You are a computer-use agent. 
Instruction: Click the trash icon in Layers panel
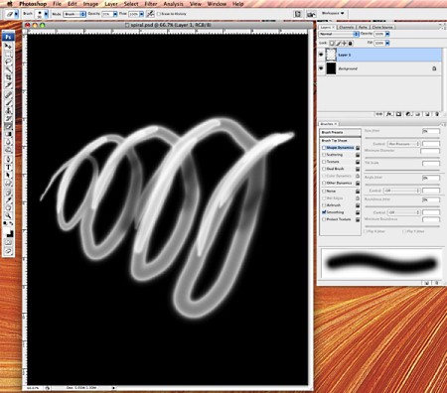[x=437, y=114]
